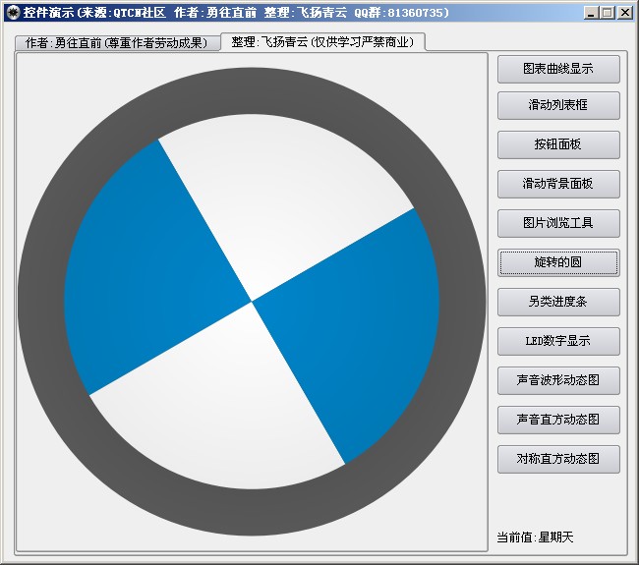The height and width of the screenshot is (565, 639).
Task: Minimize the 控件演示 window
Action: pos(591,13)
